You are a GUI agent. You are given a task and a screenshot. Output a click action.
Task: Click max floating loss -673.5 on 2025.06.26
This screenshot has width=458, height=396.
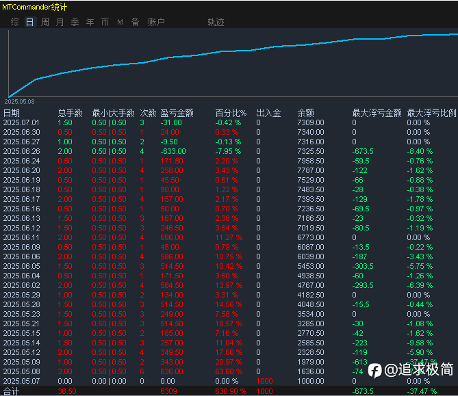[363, 151]
